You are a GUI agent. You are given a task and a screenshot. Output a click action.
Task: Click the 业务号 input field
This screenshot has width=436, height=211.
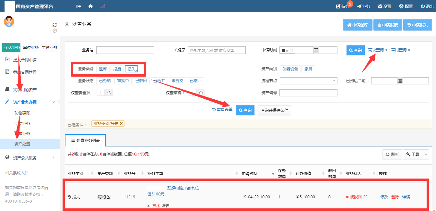click(x=125, y=50)
